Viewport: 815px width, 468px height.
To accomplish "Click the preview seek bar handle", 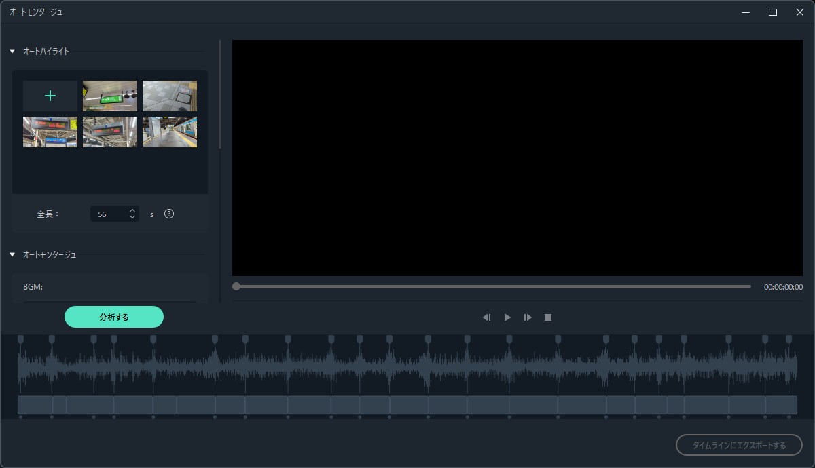I will click(x=236, y=286).
